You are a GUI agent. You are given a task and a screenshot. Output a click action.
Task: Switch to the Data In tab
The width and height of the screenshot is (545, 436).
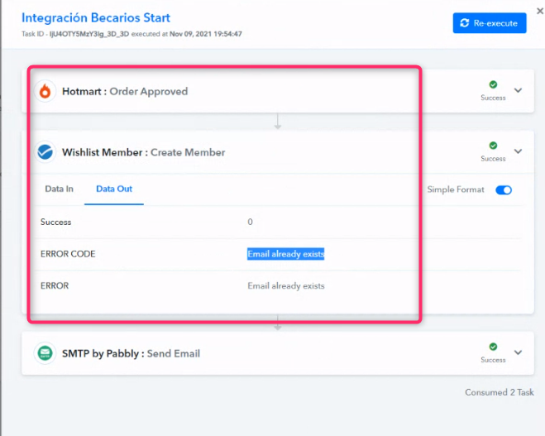click(59, 189)
